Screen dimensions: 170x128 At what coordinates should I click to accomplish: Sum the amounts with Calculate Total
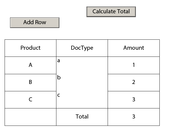tap(111, 12)
